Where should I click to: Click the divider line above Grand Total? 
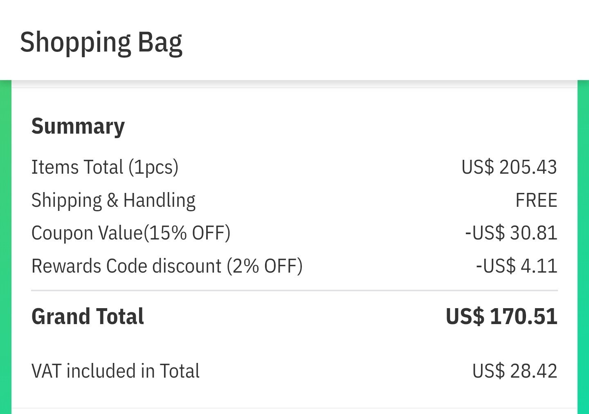pos(294,291)
